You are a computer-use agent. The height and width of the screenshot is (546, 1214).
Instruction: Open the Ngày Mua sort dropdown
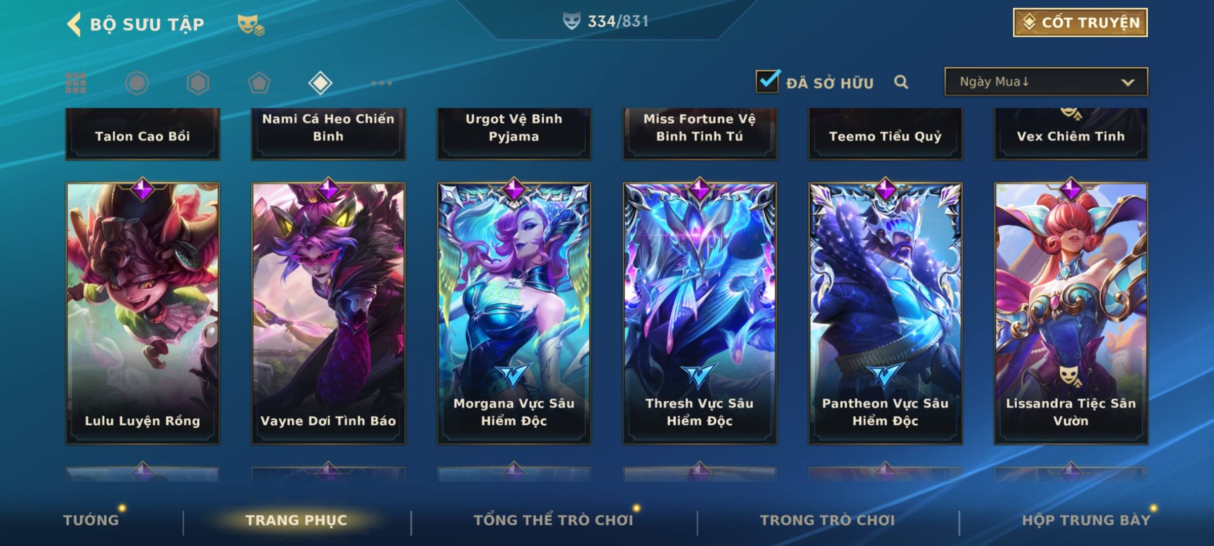click(x=1046, y=81)
